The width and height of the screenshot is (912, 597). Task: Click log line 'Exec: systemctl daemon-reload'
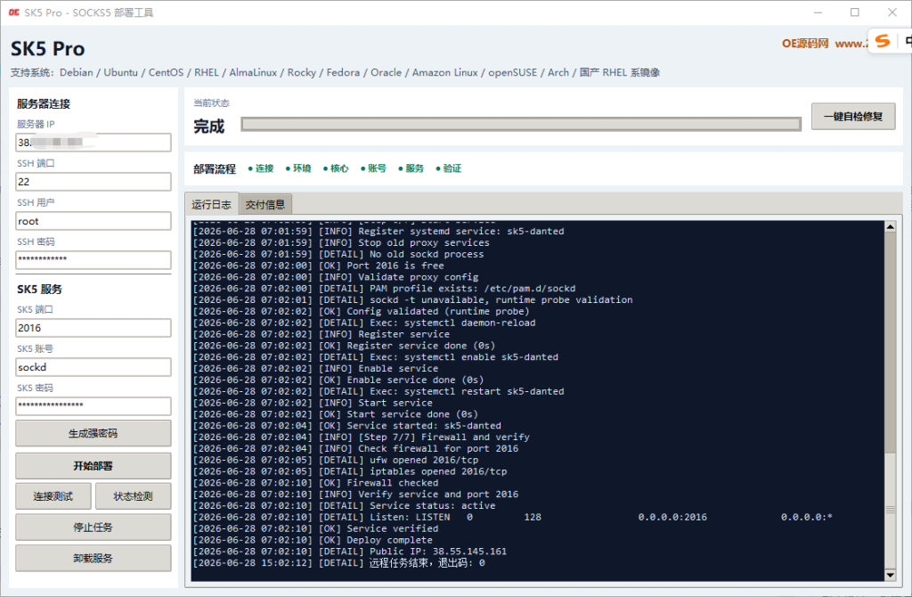point(452,323)
